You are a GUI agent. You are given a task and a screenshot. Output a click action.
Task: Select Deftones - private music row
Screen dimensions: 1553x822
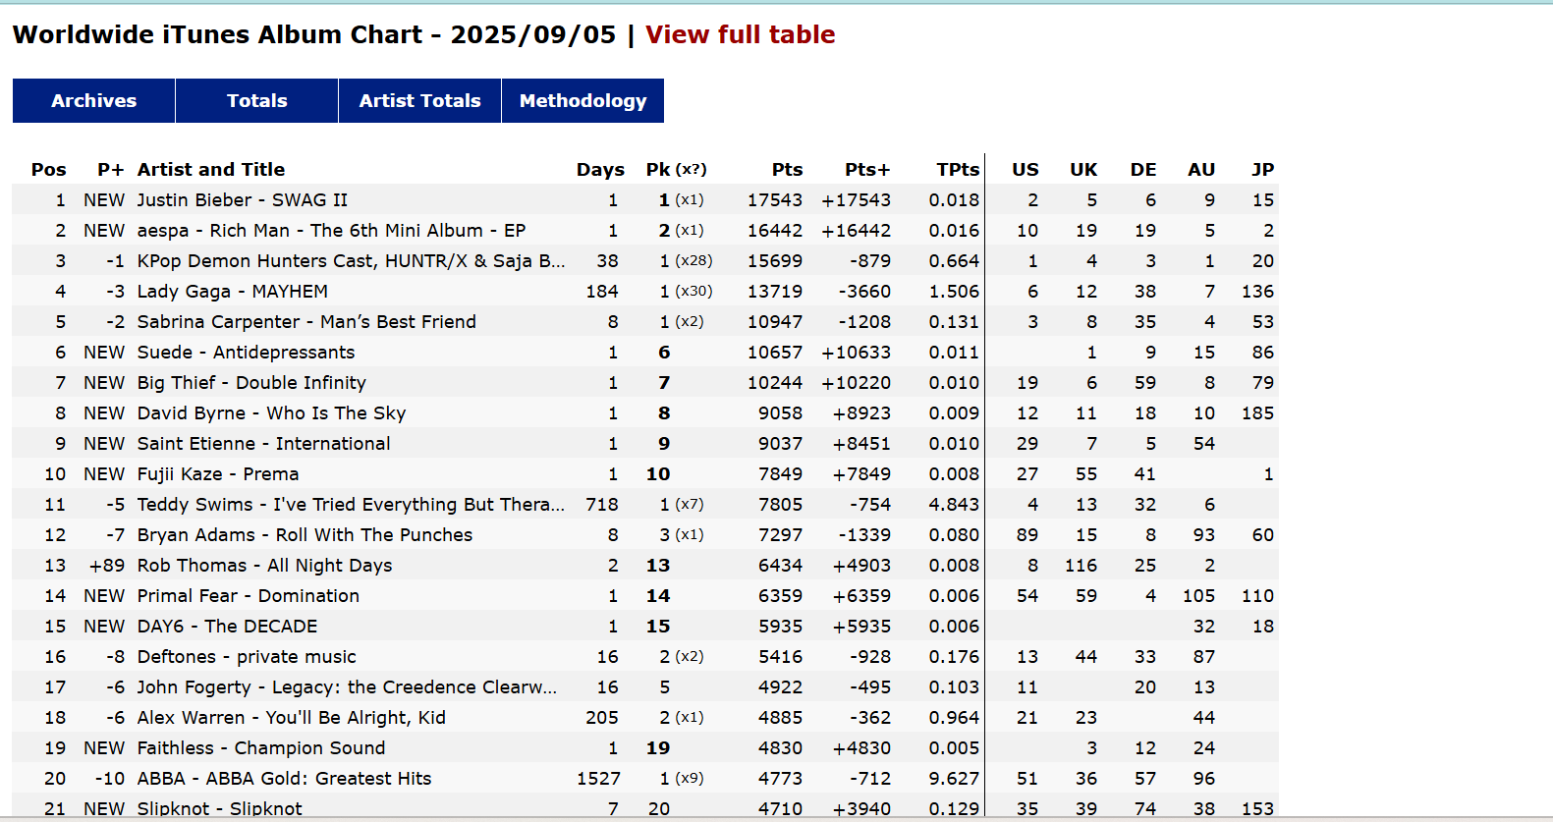(x=645, y=656)
